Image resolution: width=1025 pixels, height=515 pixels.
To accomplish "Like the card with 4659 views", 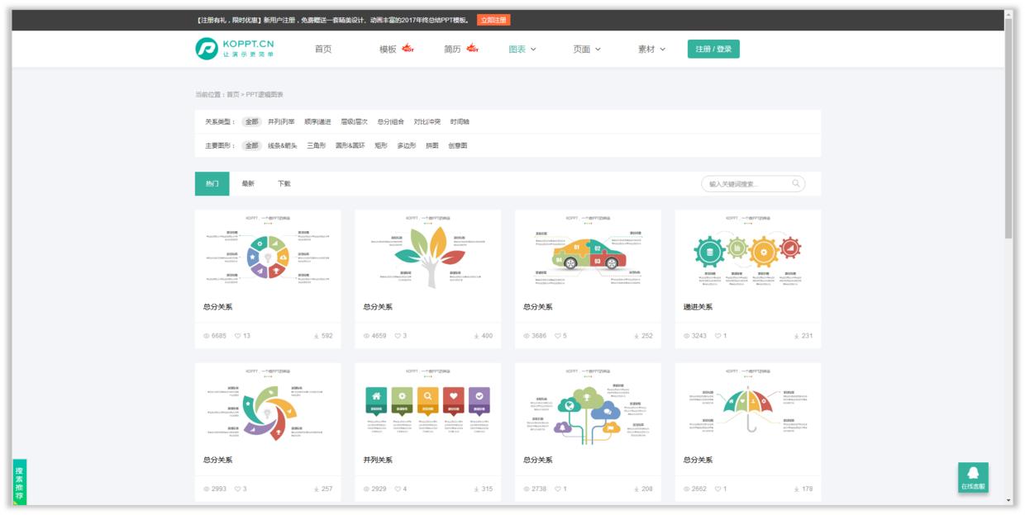I will [398, 336].
